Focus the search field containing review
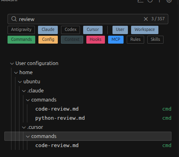 88,19
